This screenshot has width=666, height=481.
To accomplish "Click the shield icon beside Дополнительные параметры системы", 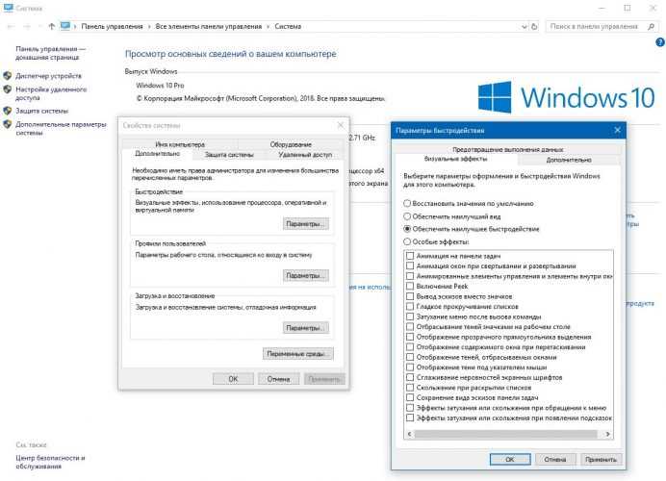I will pos(8,124).
